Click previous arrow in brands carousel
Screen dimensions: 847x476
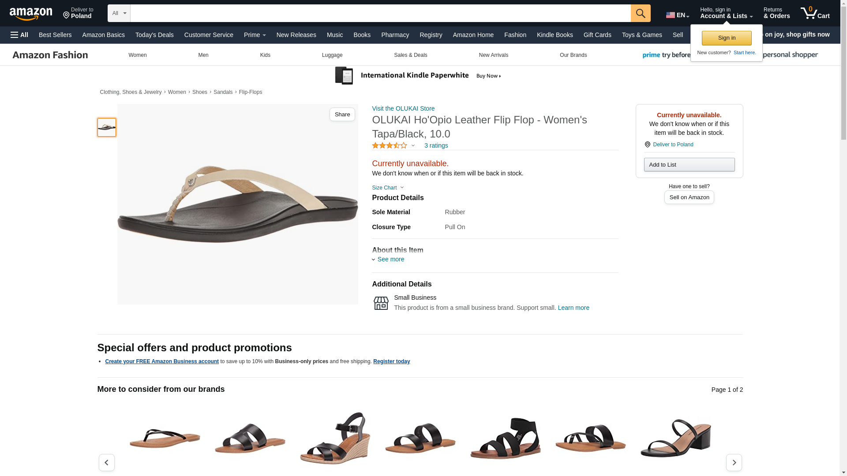pos(106,462)
